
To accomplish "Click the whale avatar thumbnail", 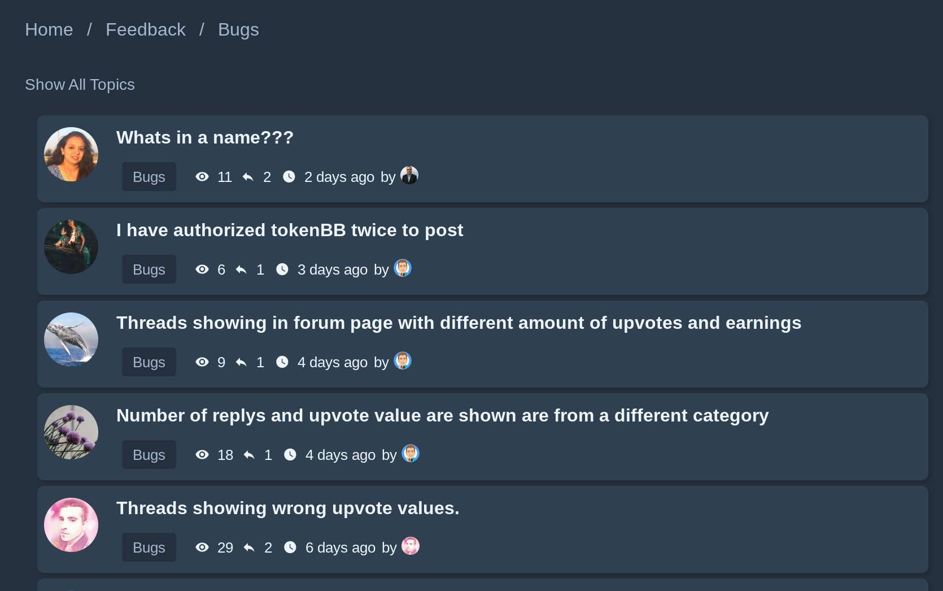I will (x=71, y=340).
